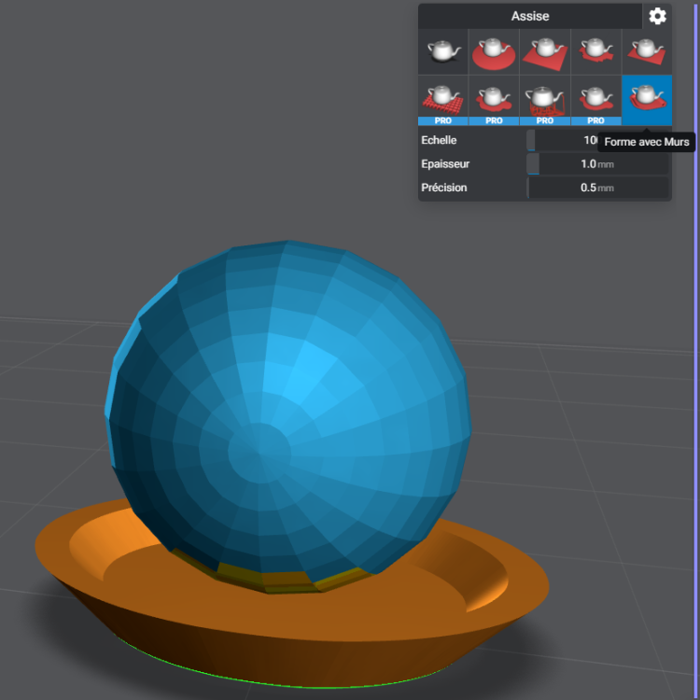The height and width of the screenshot is (700, 700).
Task: Select the jagged contour raft icon
Action: (595, 51)
